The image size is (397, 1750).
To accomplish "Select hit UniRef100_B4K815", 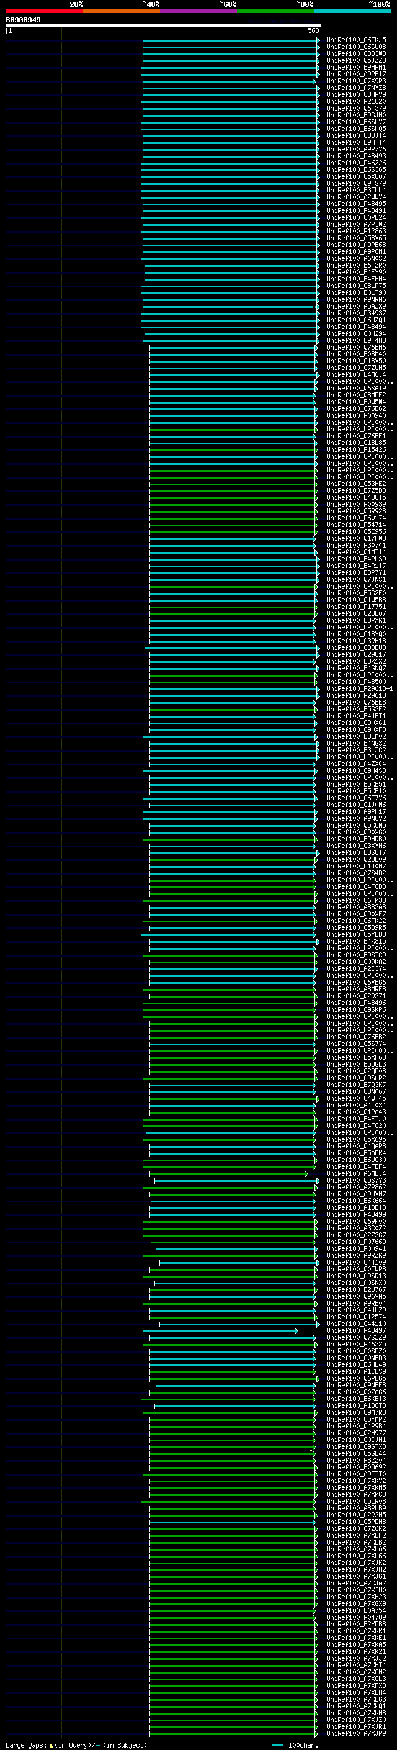I will click(x=355, y=942).
